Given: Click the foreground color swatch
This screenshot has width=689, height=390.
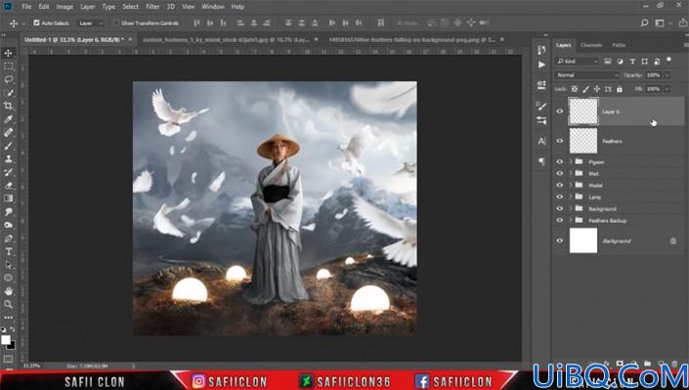Looking at the screenshot, I should coord(6,340).
